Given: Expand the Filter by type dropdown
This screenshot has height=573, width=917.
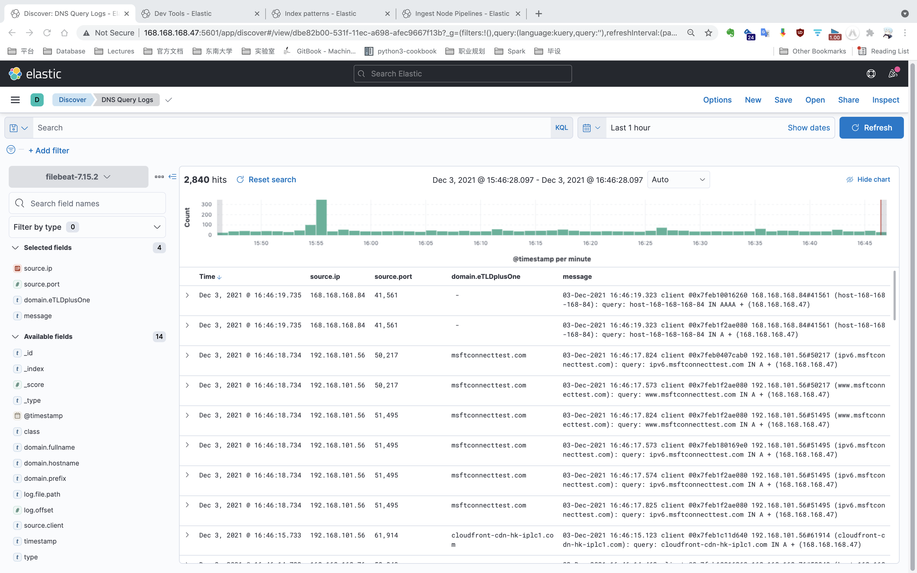Looking at the screenshot, I should pos(87,227).
